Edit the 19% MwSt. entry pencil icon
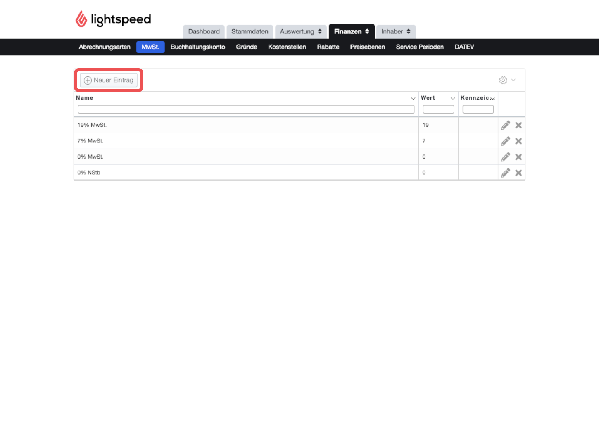Image resolution: width=599 pixels, height=446 pixels. click(505, 125)
